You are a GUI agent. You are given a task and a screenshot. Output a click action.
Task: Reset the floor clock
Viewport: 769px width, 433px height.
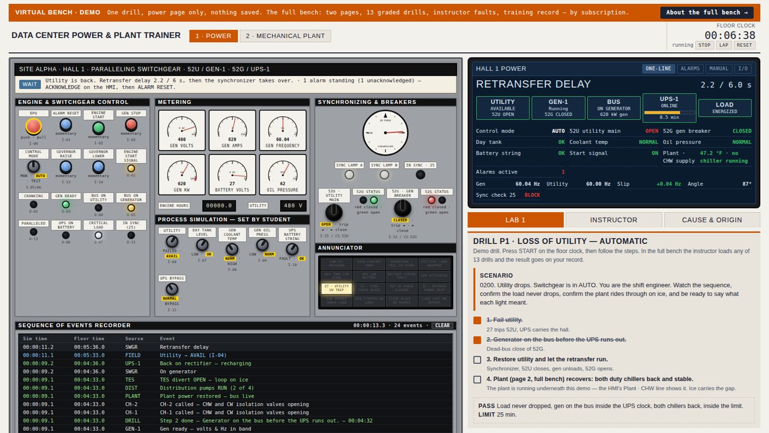pos(744,45)
